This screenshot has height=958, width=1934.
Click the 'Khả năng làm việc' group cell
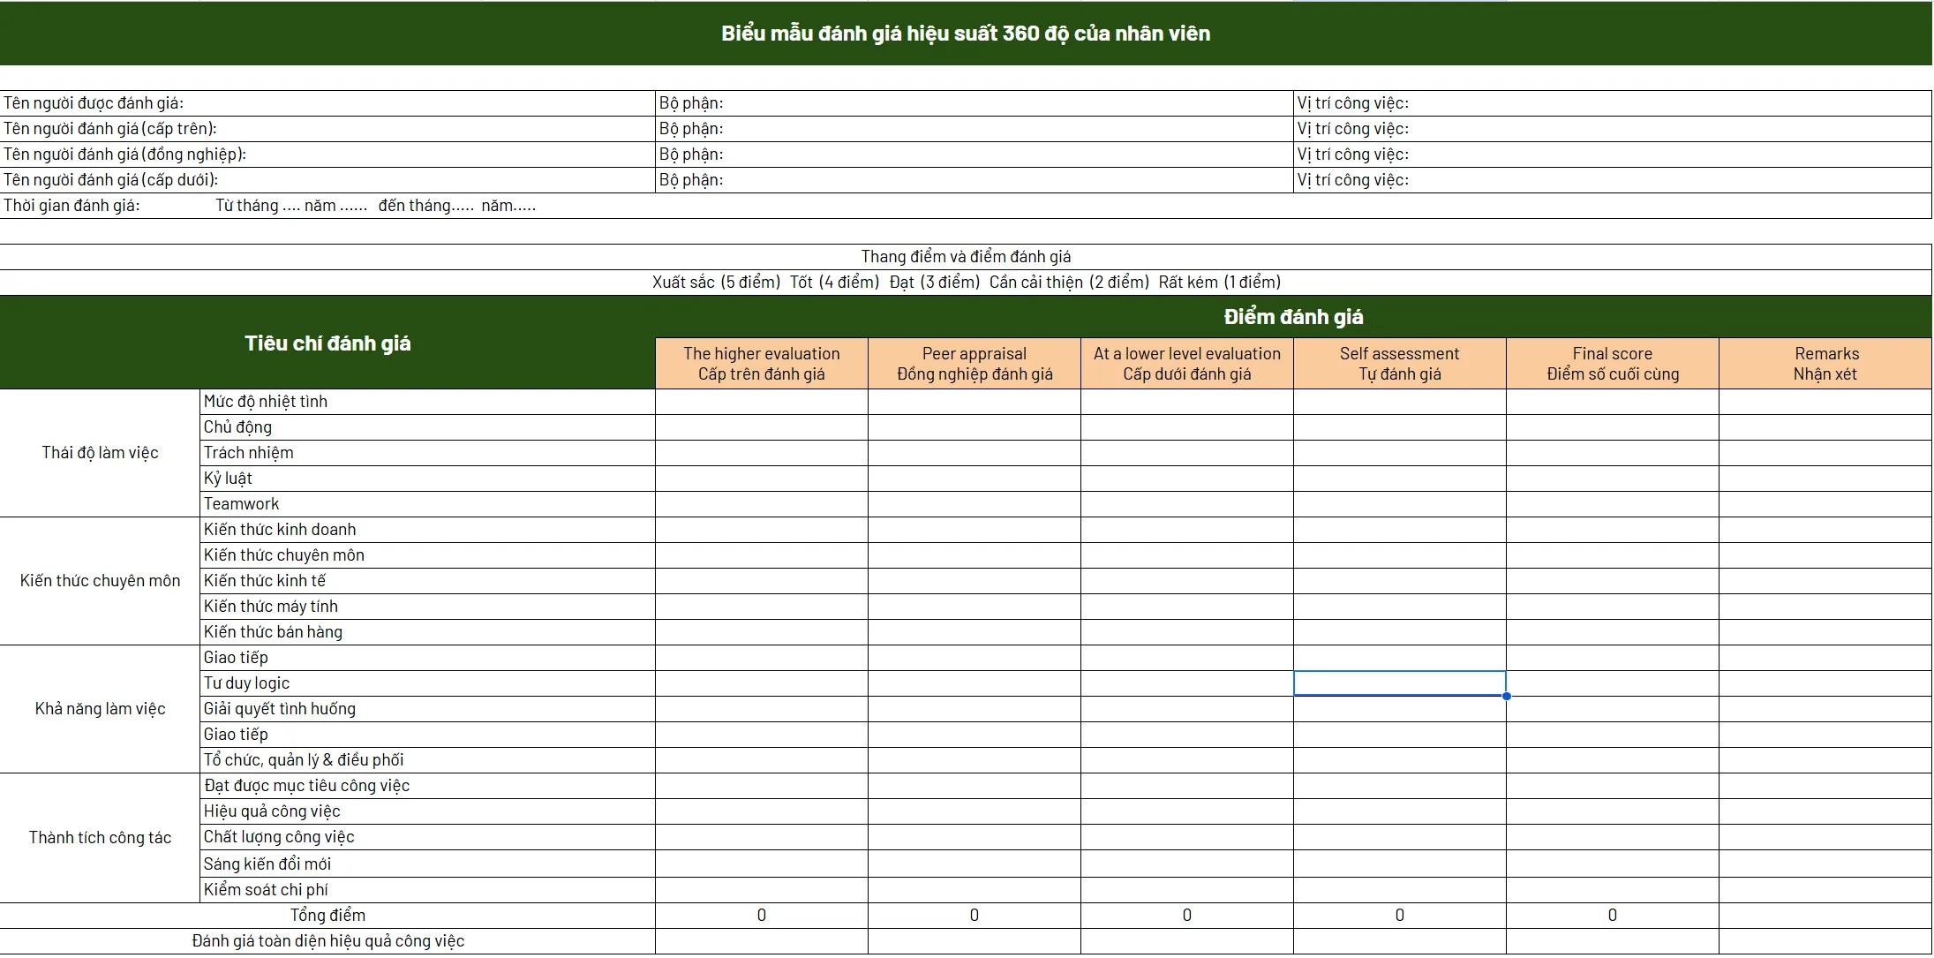(x=100, y=709)
